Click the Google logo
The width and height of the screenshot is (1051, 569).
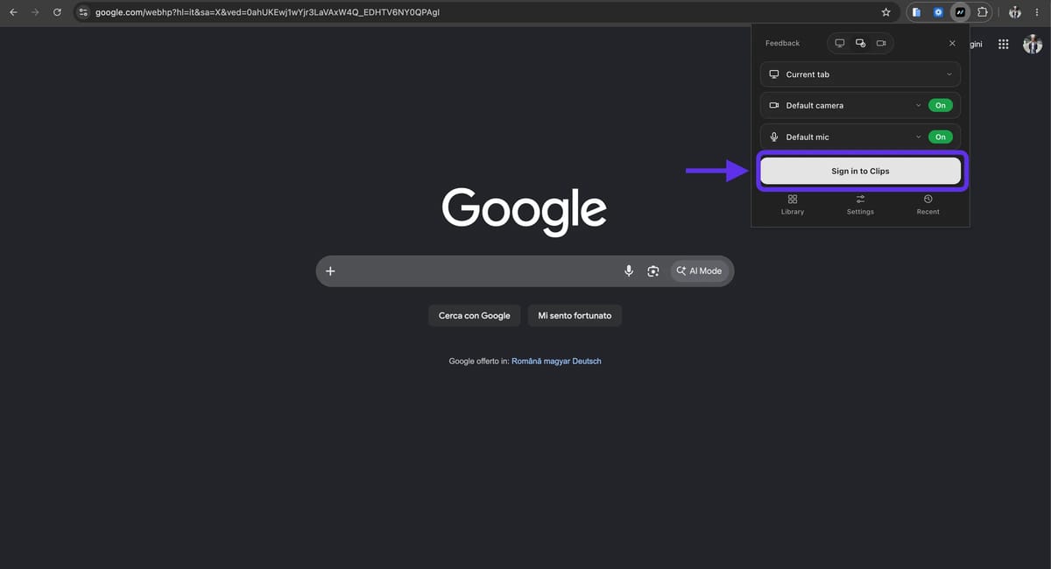click(524, 210)
